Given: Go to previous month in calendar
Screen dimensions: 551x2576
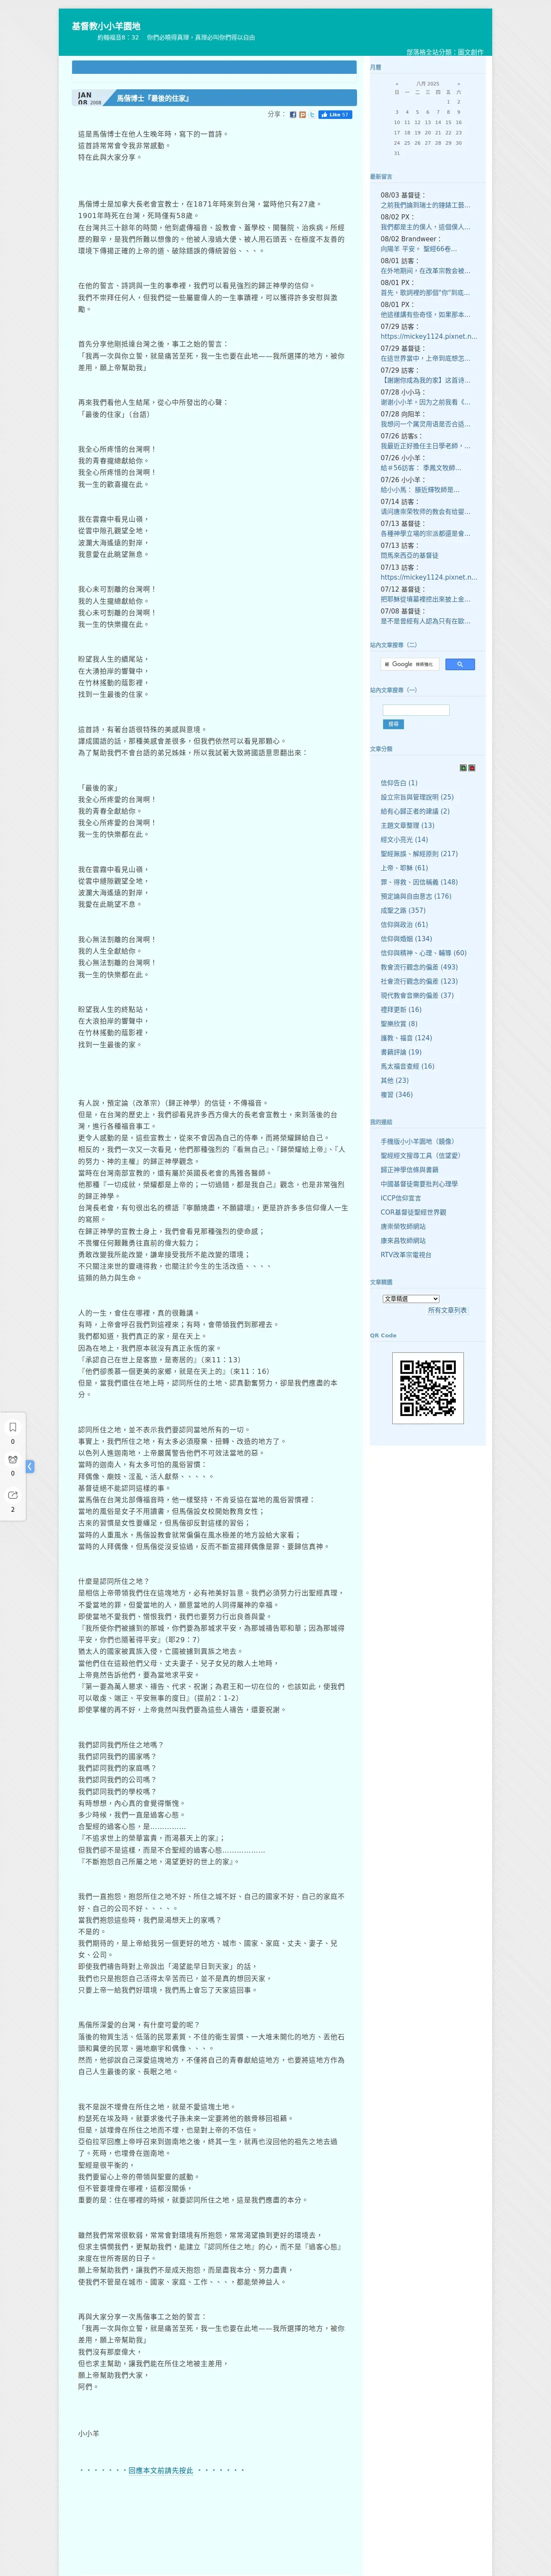Looking at the screenshot, I should tap(397, 84).
